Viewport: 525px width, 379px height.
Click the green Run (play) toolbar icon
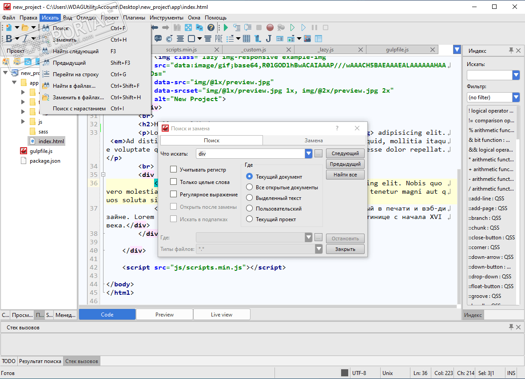pyautogui.click(x=226, y=27)
